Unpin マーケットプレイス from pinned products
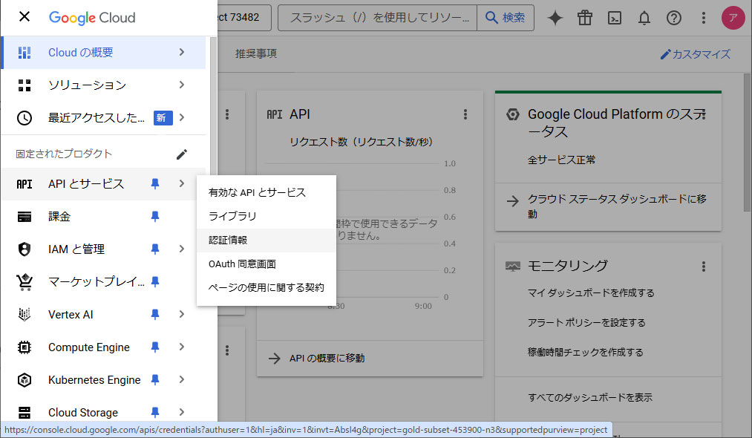This screenshot has height=438, width=752. coord(155,281)
